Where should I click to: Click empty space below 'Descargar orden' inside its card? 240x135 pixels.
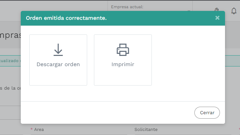click(x=58, y=77)
